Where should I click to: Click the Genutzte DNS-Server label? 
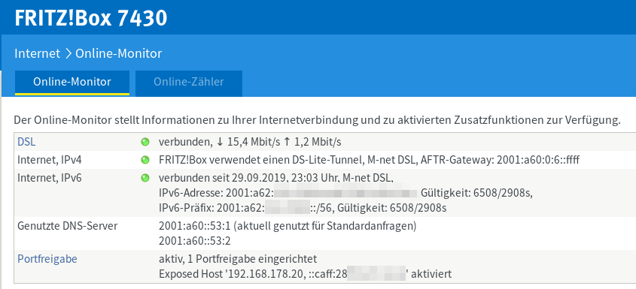click(x=67, y=226)
